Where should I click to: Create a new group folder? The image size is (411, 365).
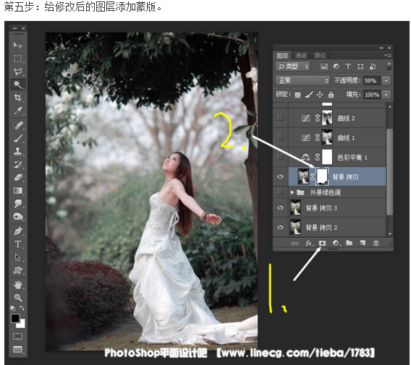349,243
